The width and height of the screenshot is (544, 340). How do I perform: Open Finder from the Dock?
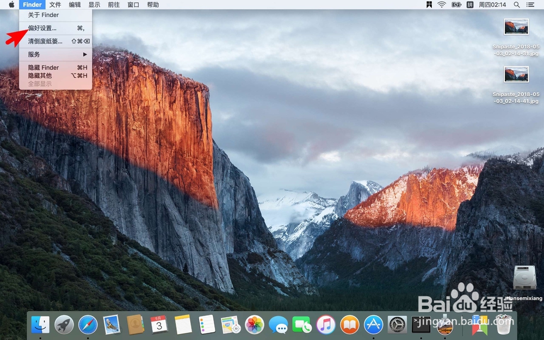point(40,325)
